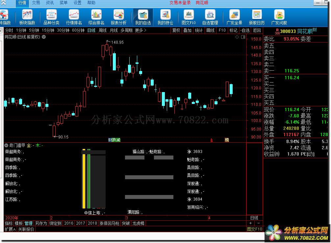Click the 返回 button
This screenshot has height=243, width=331.
click(x=257, y=30)
